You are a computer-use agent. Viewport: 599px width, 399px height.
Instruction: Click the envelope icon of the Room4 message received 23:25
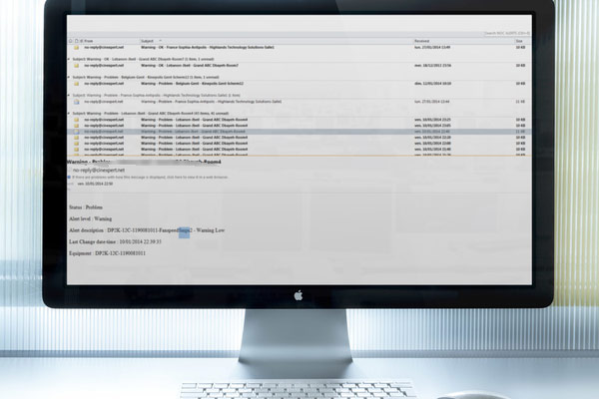[x=77, y=120]
